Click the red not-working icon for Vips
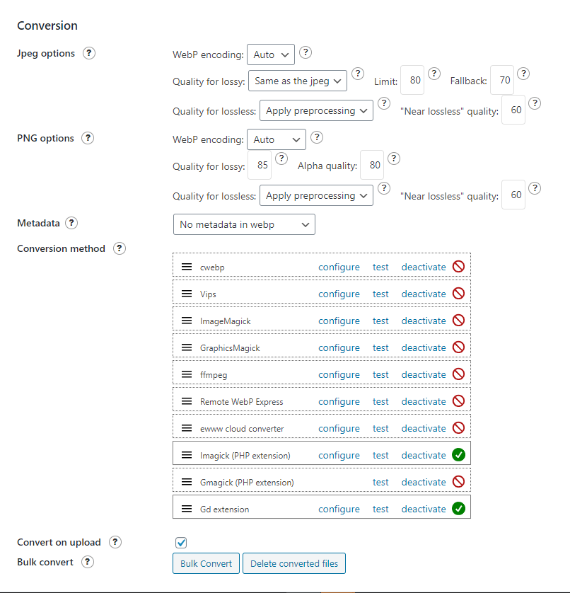 [x=459, y=294]
